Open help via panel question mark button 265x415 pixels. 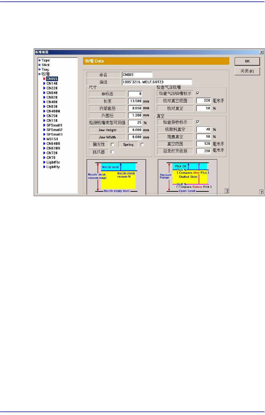point(227,191)
